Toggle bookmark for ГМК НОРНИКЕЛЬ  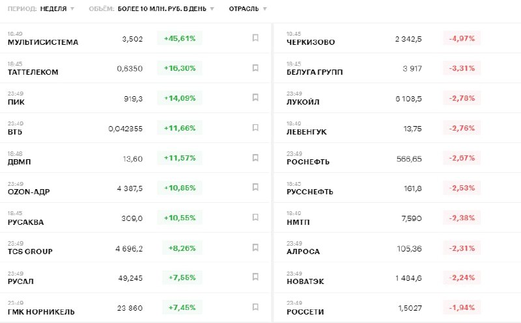tap(255, 307)
